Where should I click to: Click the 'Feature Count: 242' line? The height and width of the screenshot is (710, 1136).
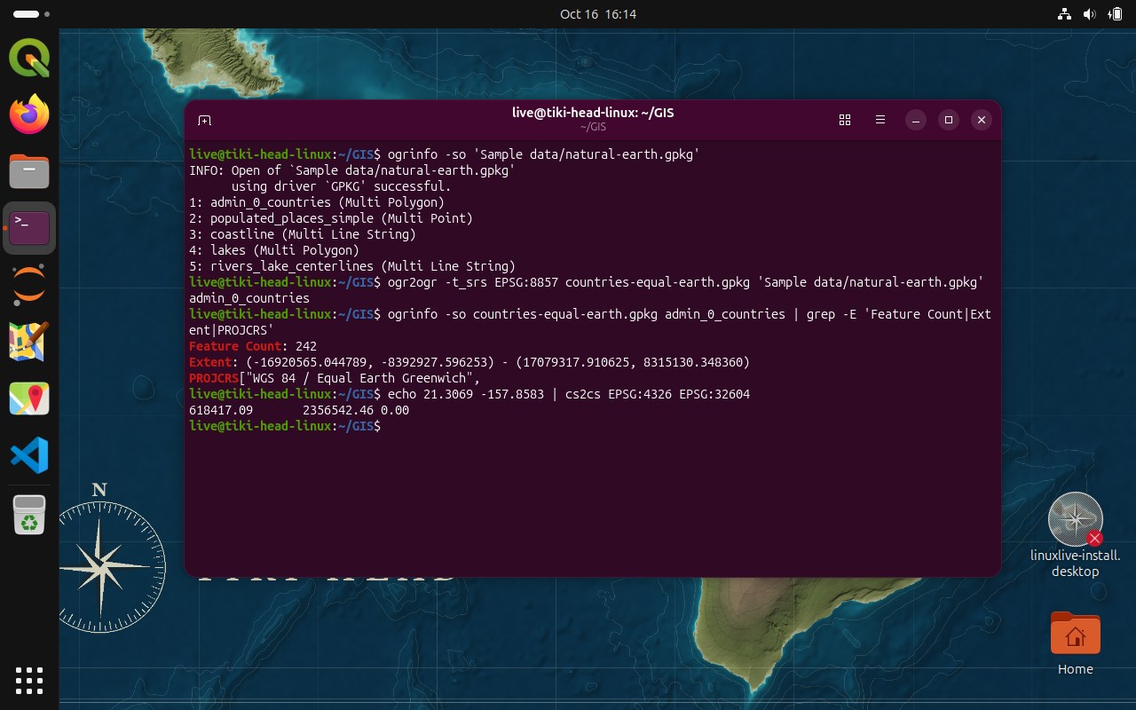point(253,346)
